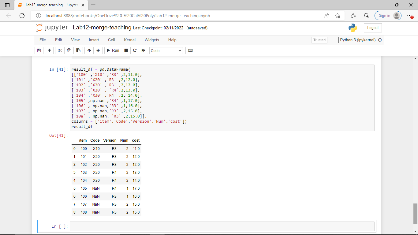Insert a cell below using the plus icon
This screenshot has width=418, height=235.
(49, 50)
